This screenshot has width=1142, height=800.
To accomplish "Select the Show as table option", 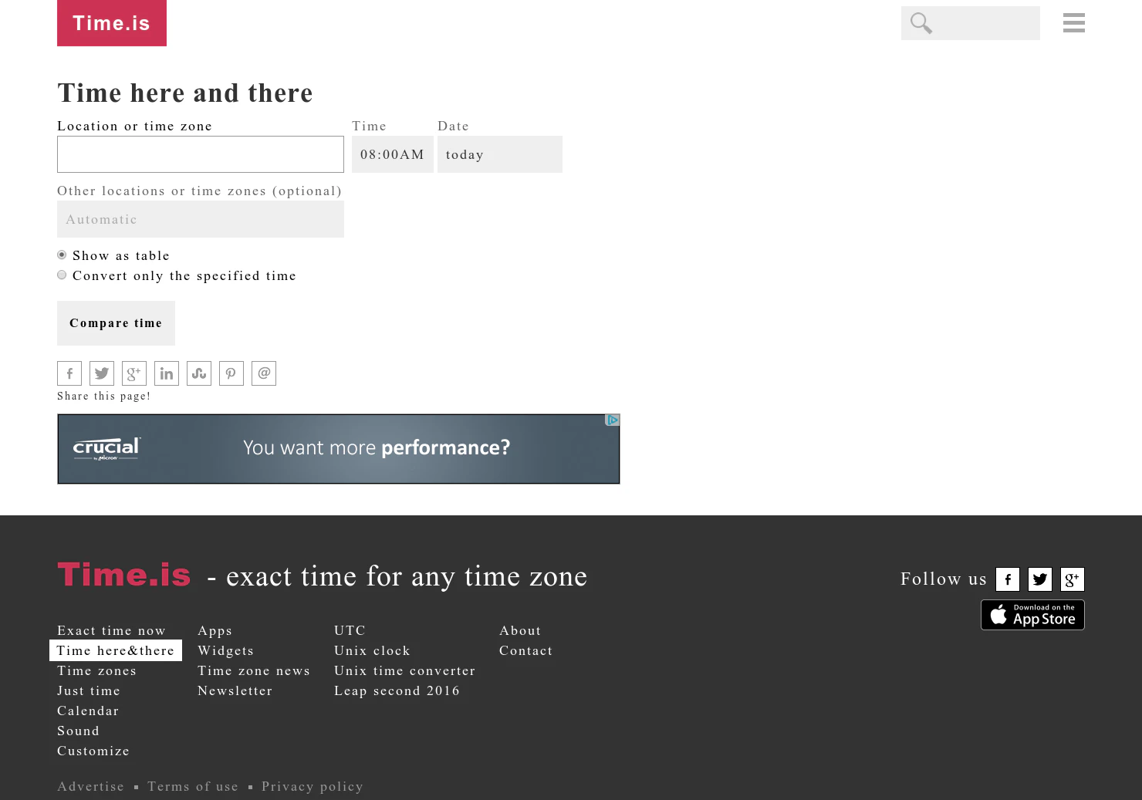I will click(x=62, y=255).
